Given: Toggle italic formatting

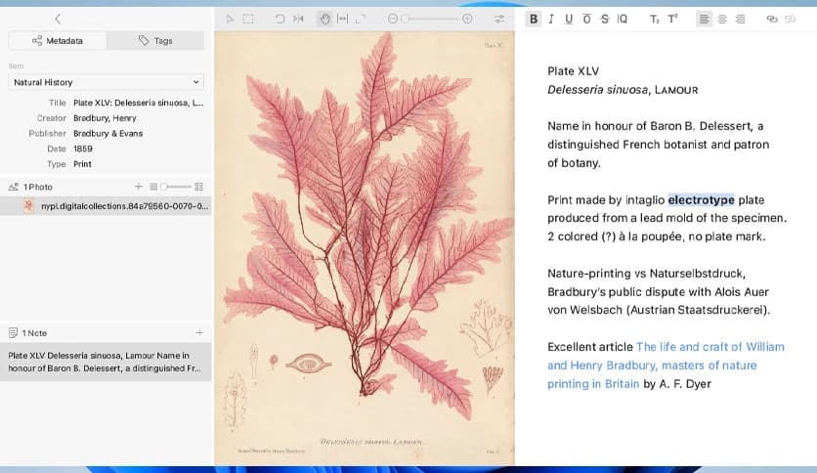Looking at the screenshot, I should [551, 20].
